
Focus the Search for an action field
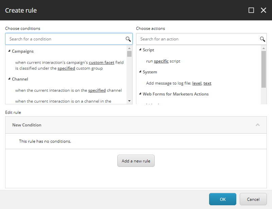pos(201,39)
